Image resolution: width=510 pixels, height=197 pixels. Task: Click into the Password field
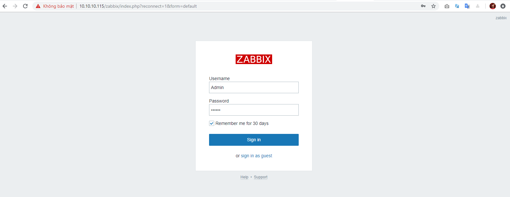pos(254,110)
